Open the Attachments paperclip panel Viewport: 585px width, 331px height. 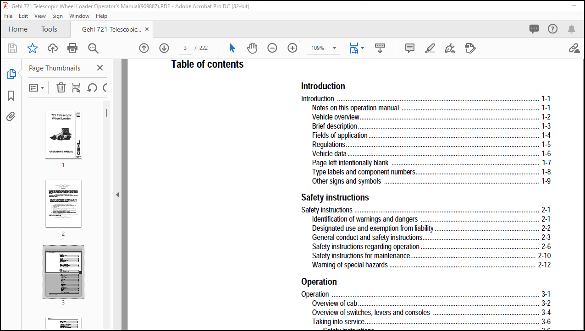(11, 117)
